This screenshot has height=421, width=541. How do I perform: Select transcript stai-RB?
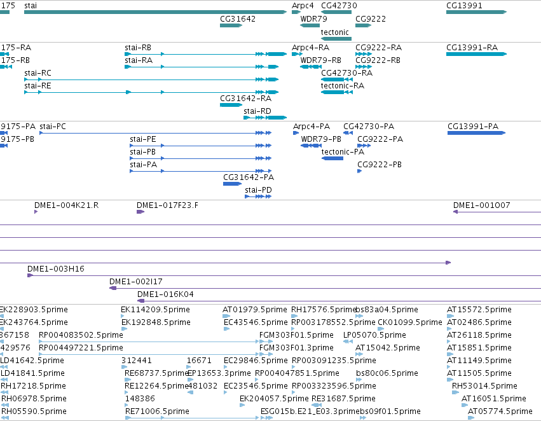[x=205, y=54]
